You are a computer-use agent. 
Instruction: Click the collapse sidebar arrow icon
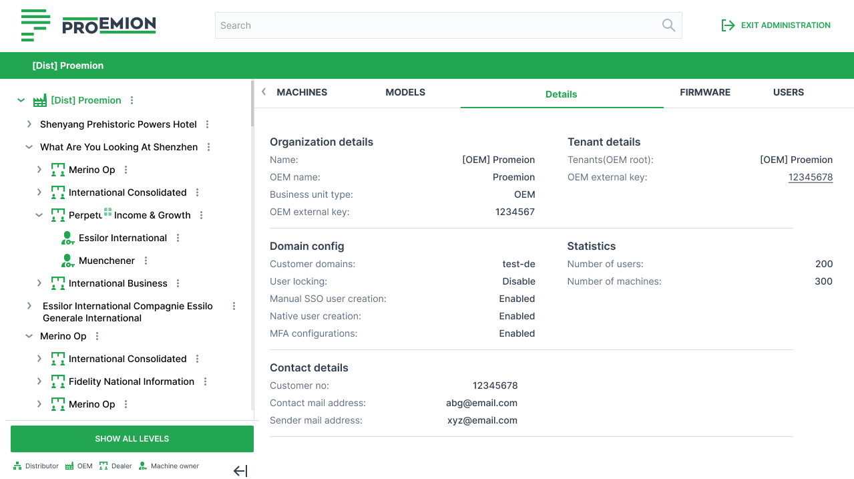click(x=240, y=471)
